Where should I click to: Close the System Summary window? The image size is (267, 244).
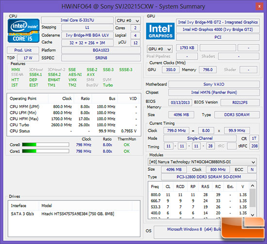(259, 6)
